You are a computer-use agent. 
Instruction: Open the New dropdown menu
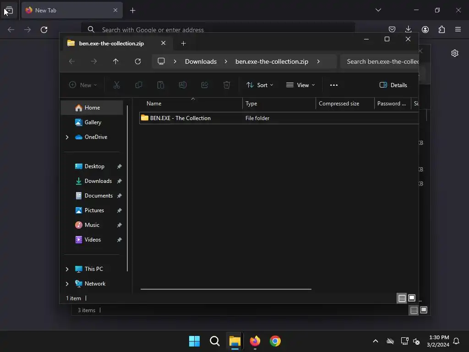[83, 85]
